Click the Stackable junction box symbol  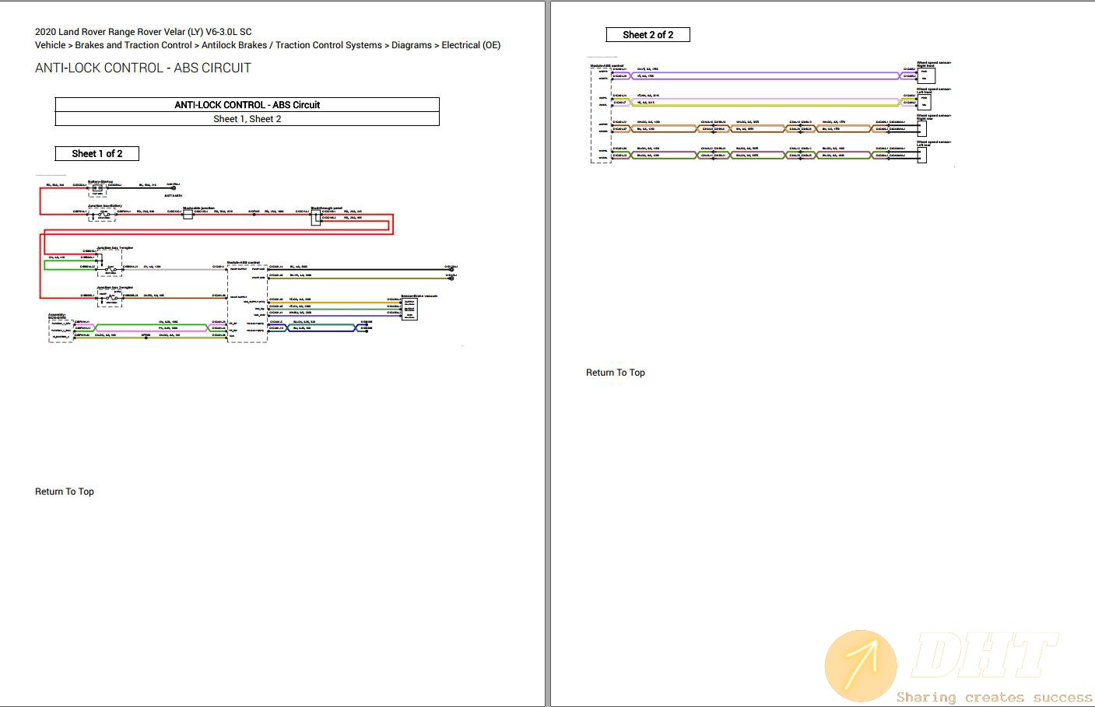(x=188, y=215)
